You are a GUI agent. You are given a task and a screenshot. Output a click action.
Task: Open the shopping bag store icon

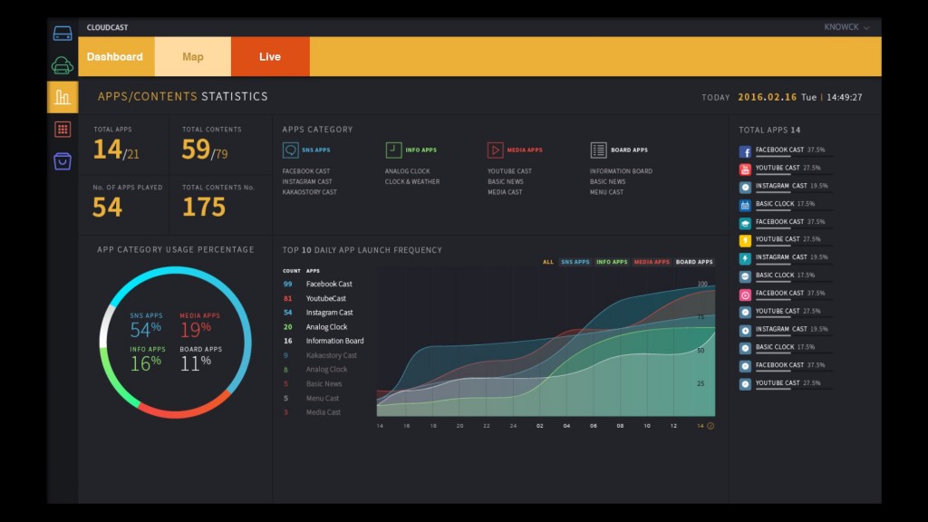coord(63,161)
